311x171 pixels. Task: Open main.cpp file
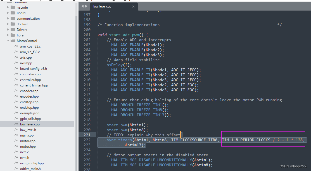pos(27,135)
